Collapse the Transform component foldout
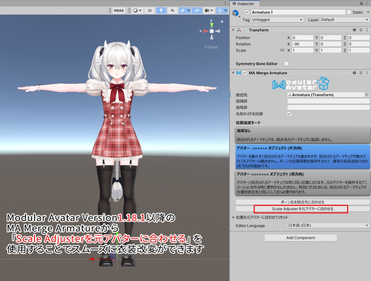Image resolution: width=371 pixels, height=281 pixels. (x=233, y=30)
